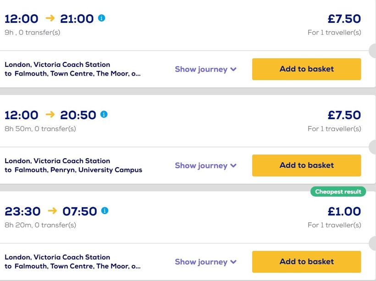Add the £1.00 overnight trip to basket
The image size is (376, 281).
[x=306, y=262]
